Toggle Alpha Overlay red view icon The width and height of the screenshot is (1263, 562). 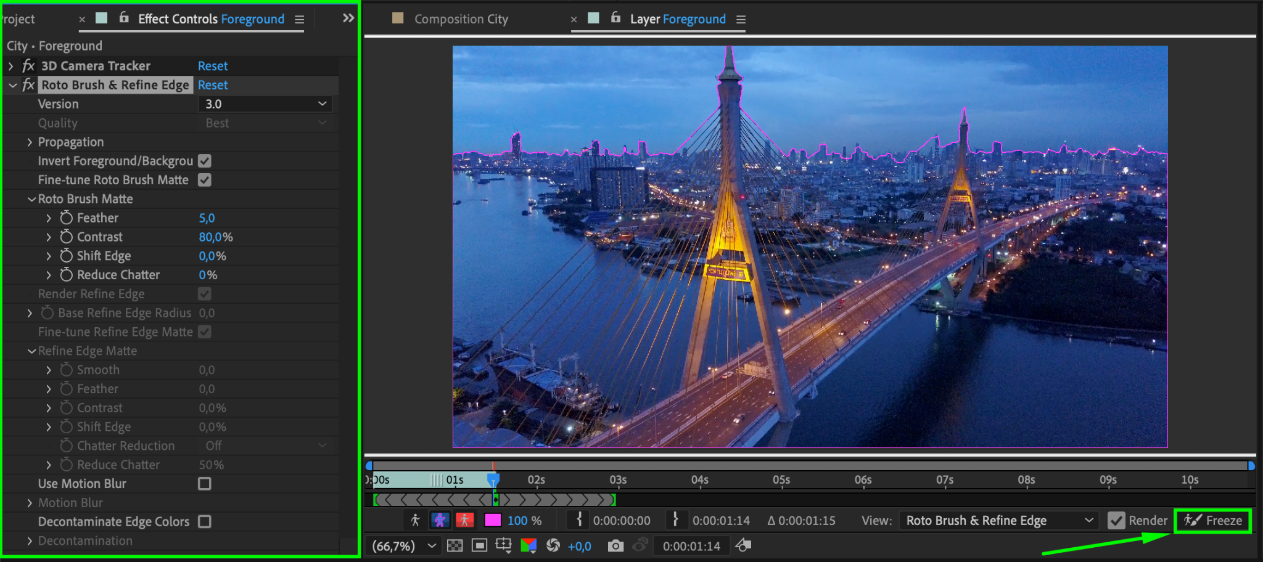pos(464,521)
